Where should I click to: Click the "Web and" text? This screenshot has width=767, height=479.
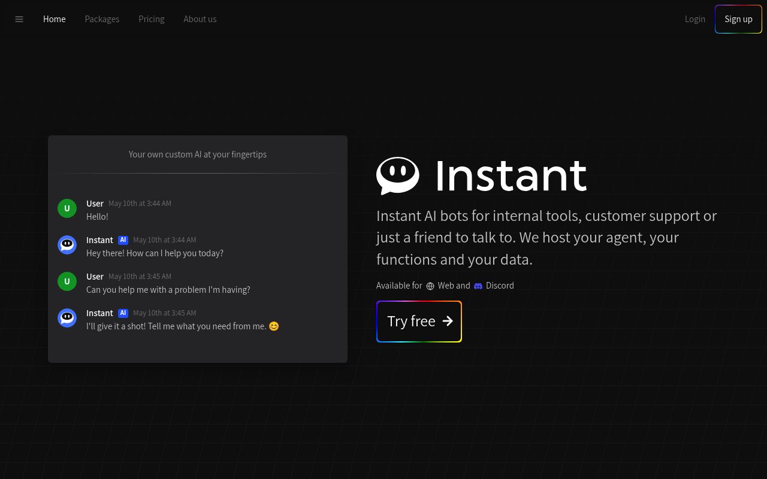click(x=454, y=286)
